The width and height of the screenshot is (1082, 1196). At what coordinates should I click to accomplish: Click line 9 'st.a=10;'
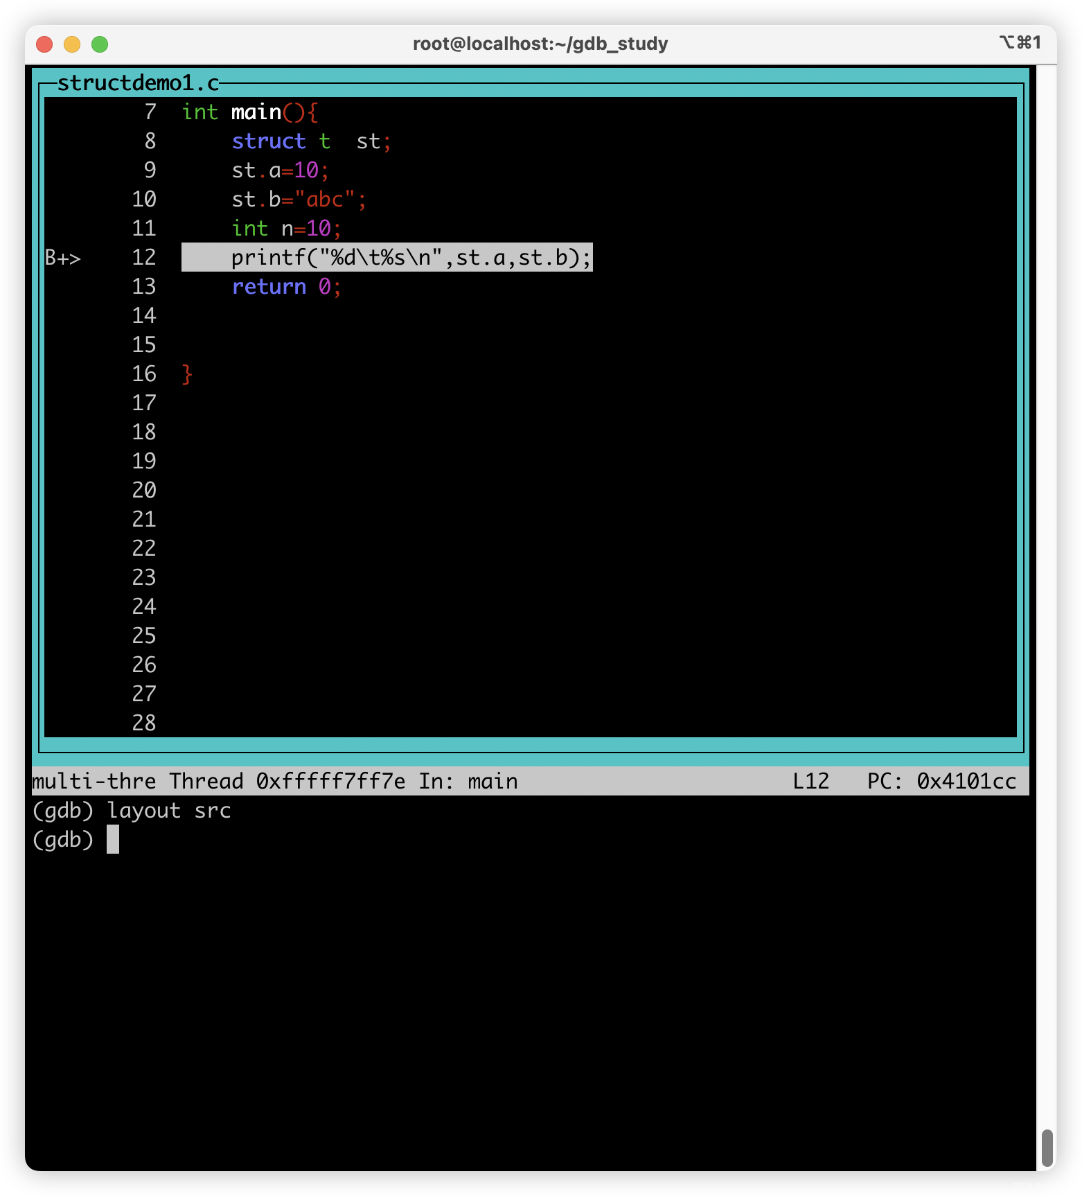(x=281, y=170)
